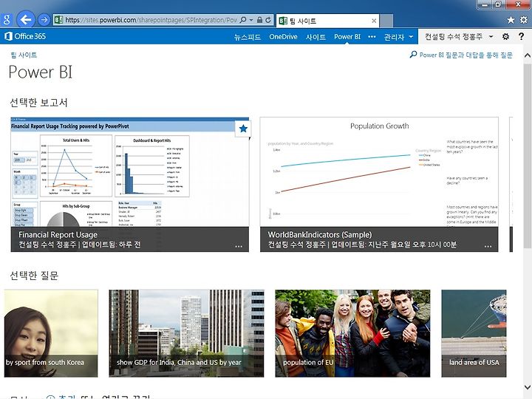Click the browser Back arrow button
532x399 pixels.
click(x=25, y=20)
